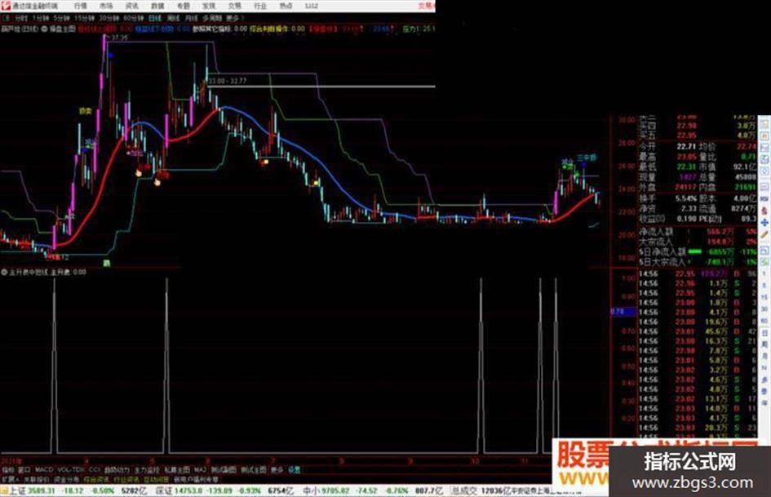The width and height of the screenshot is (771, 497).
Task: Switch chart to 1分钟 period
Action: 40,18
